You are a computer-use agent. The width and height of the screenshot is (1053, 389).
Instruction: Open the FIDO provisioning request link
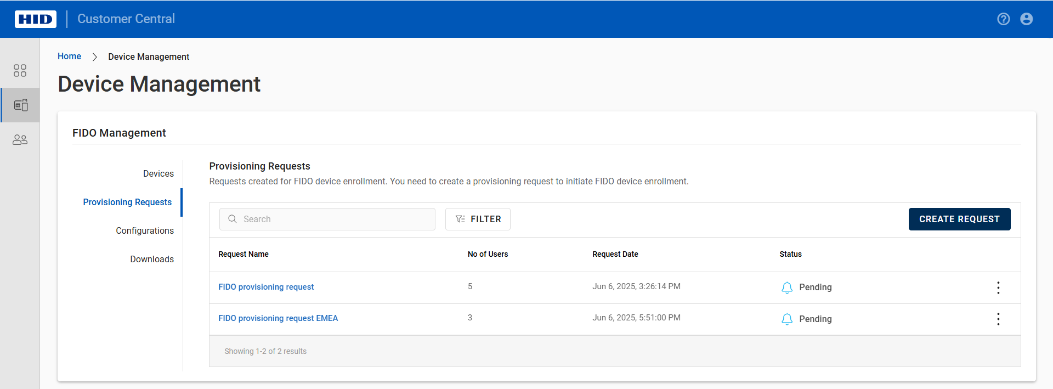click(266, 287)
